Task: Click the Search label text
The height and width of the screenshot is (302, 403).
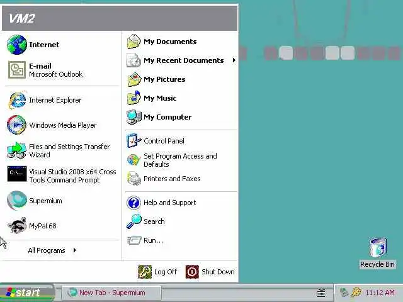Action: (x=154, y=221)
